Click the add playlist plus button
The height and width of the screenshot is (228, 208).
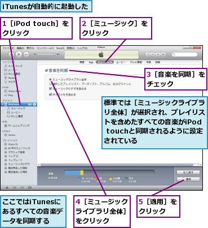7,188
